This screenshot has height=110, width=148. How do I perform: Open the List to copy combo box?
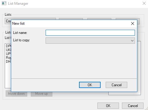(90, 40)
